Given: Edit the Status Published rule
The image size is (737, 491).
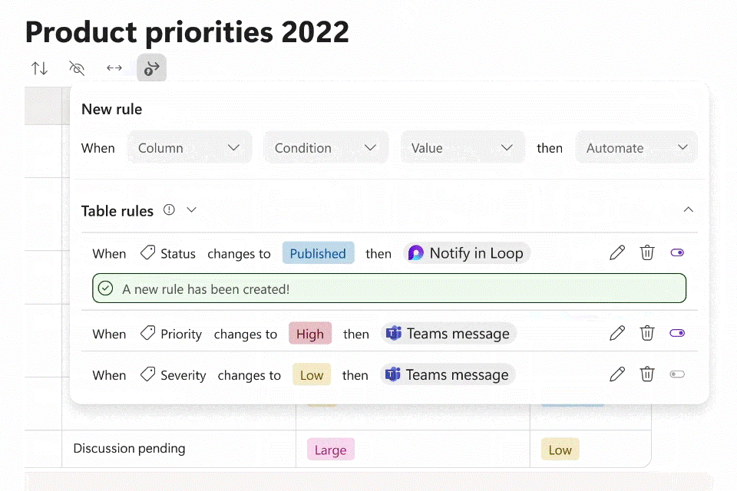Looking at the screenshot, I should click(x=617, y=252).
